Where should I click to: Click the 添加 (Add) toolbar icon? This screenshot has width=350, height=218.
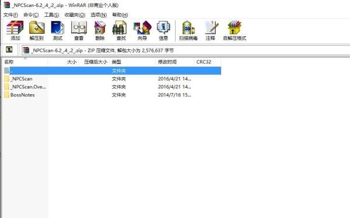(15, 30)
